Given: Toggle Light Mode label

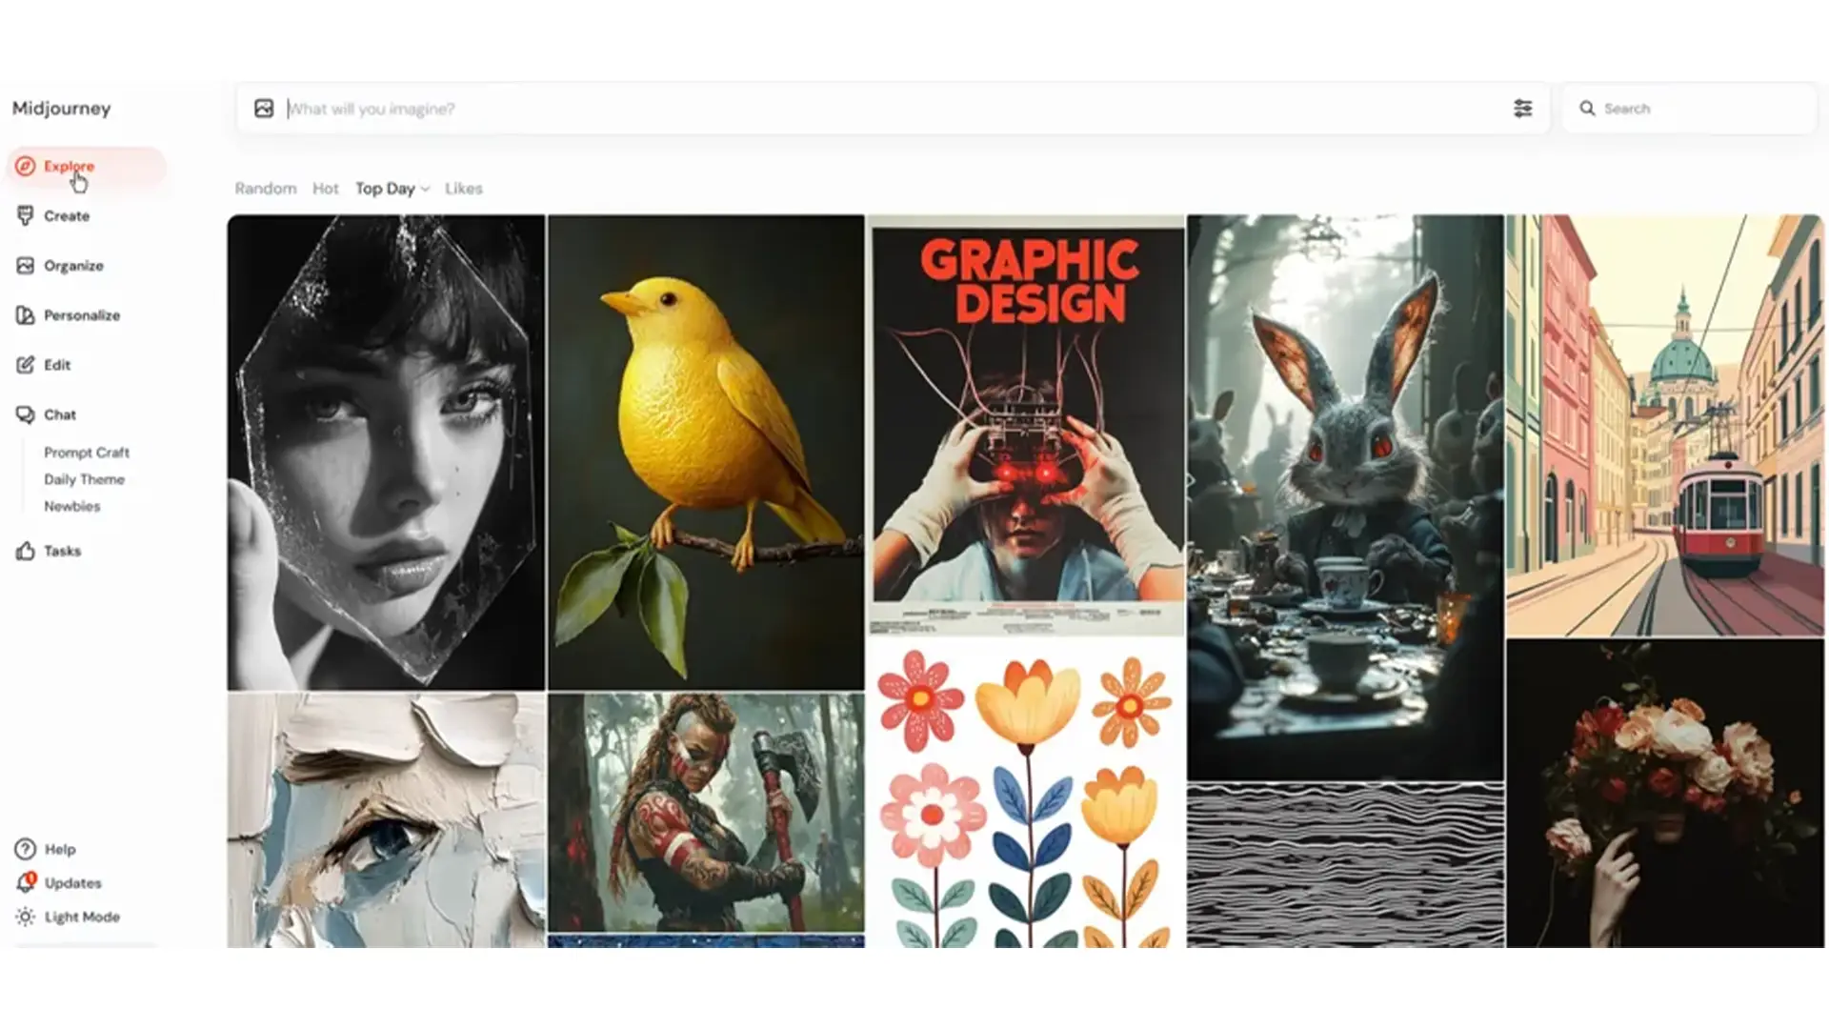Looking at the screenshot, I should [82, 917].
